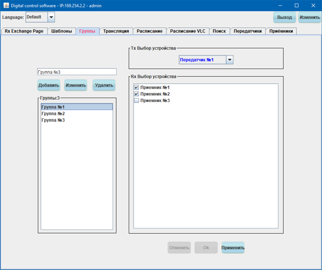Switch to the Шаблоны tab
322x270 pixels.
click(x=62, y=31)
